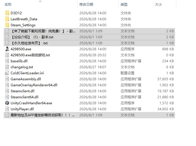The width and height of the screenshot is (196, 146).
Task: Select the file name GameAssembly.dll
Action: (26, 79)
